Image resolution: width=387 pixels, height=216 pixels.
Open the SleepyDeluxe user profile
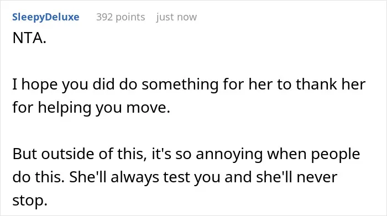point(46,17)
